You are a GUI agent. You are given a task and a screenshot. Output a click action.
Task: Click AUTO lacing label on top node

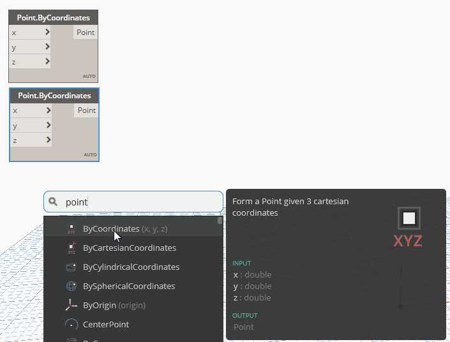click(89, 77)
